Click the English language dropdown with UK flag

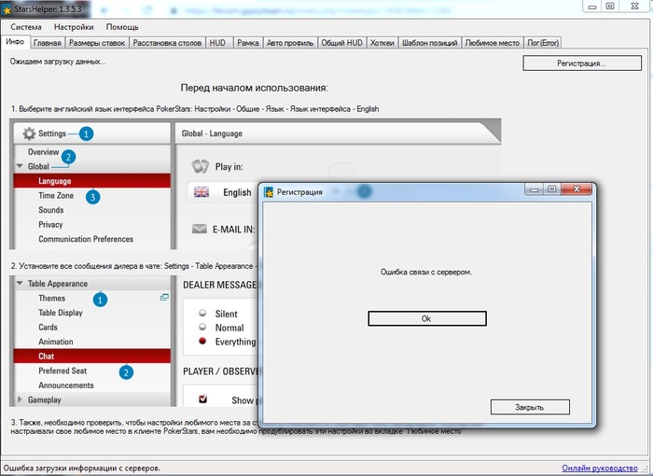(x=223, y=192)
